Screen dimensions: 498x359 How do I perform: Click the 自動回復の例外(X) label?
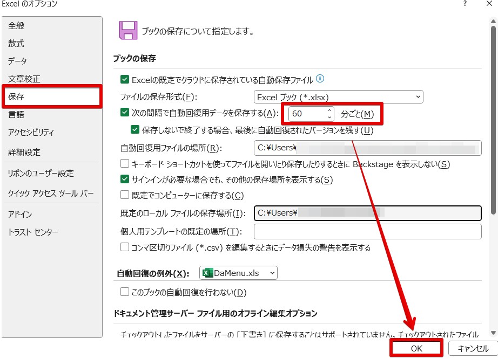(153, 273)
